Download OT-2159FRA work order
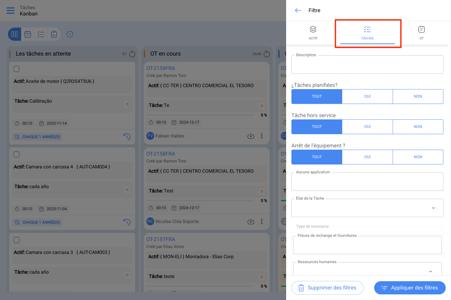This screenshot has height=300, width=451. point(251,136)
